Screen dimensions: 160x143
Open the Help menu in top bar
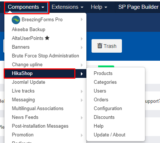pyautogui.click(x=99, y=7)
